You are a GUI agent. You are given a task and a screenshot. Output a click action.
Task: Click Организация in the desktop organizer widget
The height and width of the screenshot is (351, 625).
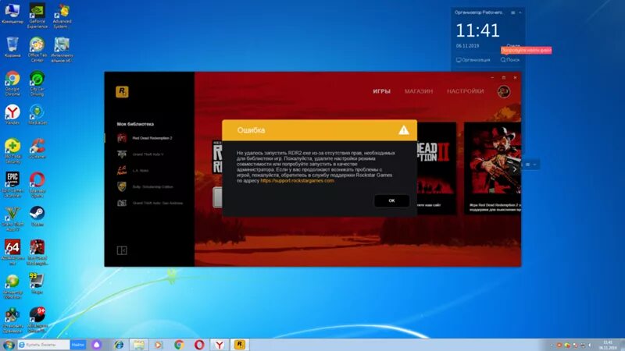pyautogui.click(x=473, y=60)
